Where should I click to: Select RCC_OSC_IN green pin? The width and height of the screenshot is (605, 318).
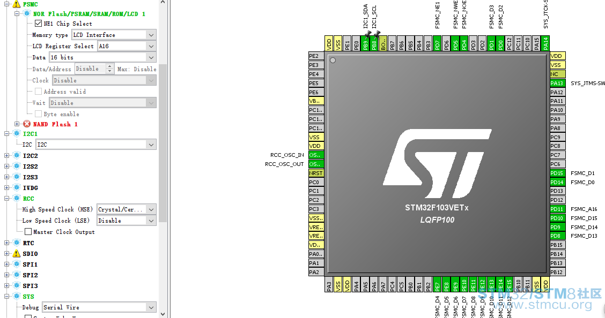click(x=316, y=155)
